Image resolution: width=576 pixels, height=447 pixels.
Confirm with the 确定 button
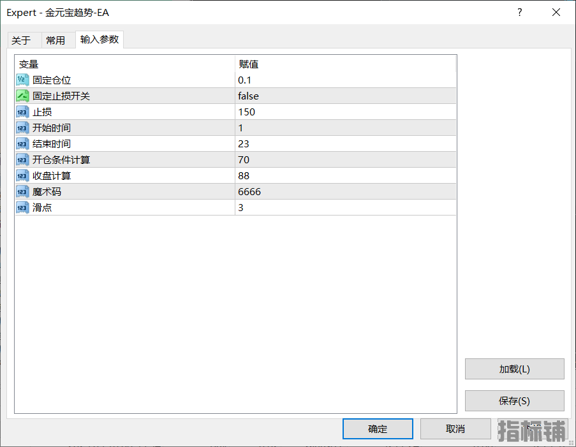pyautogui.click(x=378, y=429)
